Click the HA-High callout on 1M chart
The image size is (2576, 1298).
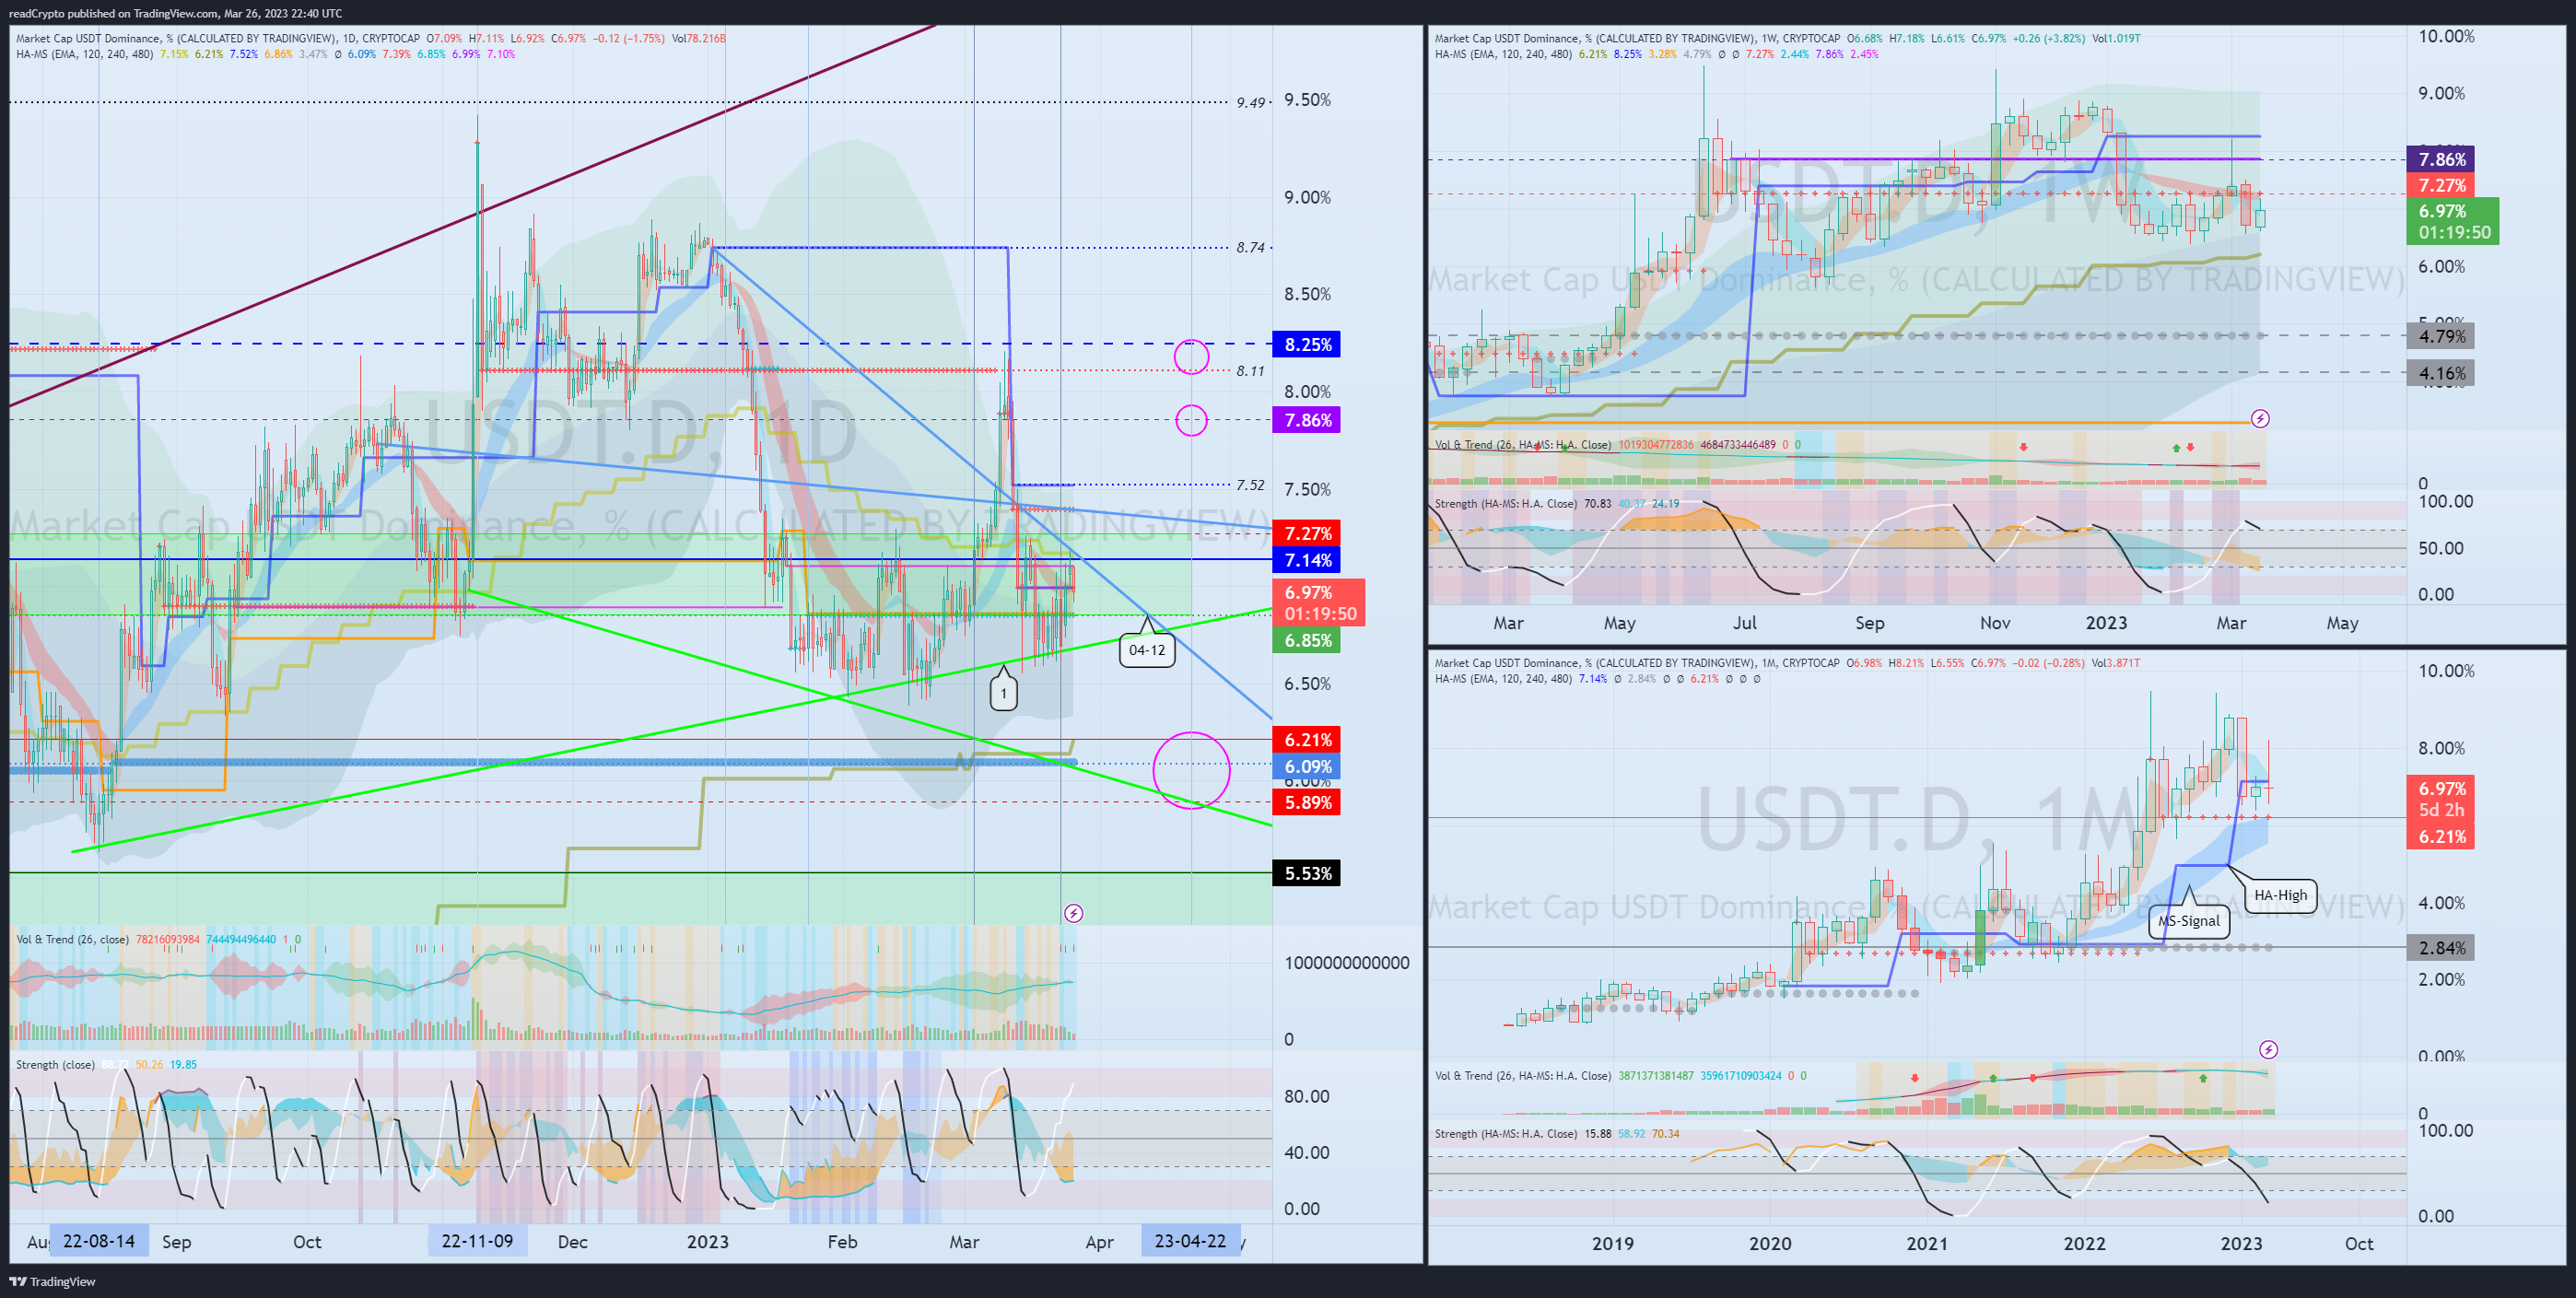pos(2280,895)
